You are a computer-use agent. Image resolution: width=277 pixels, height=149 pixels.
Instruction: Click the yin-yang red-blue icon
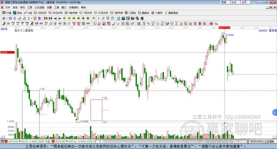point(211,24)
